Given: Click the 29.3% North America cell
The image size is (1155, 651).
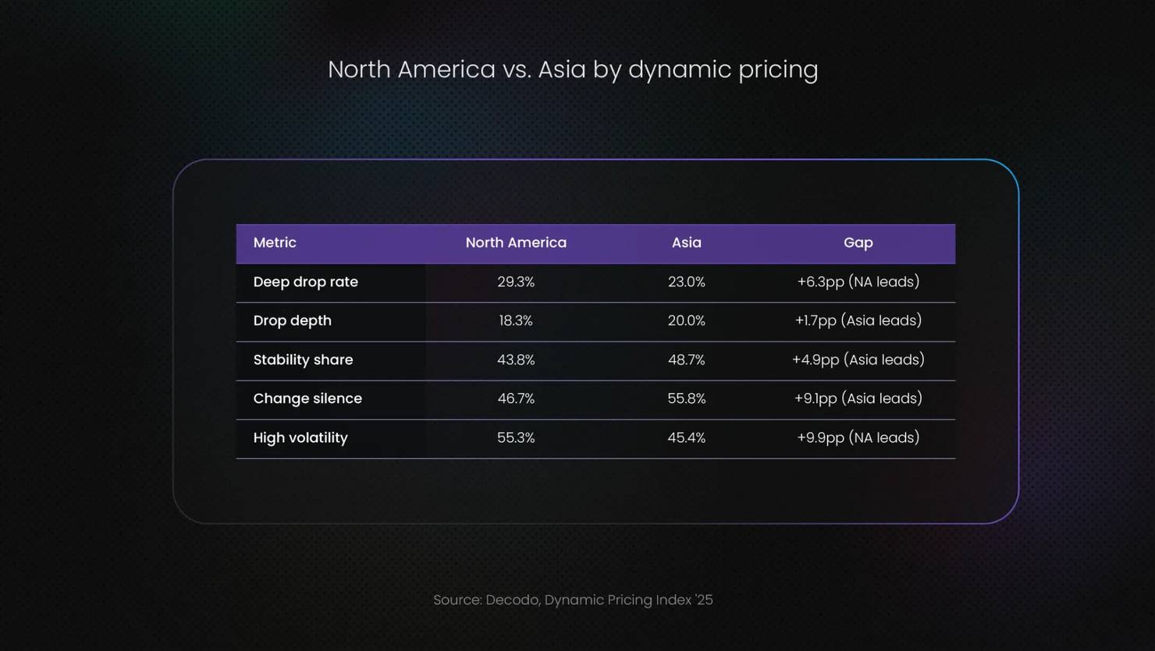Looking at the screenshot, I should point(516,281).
